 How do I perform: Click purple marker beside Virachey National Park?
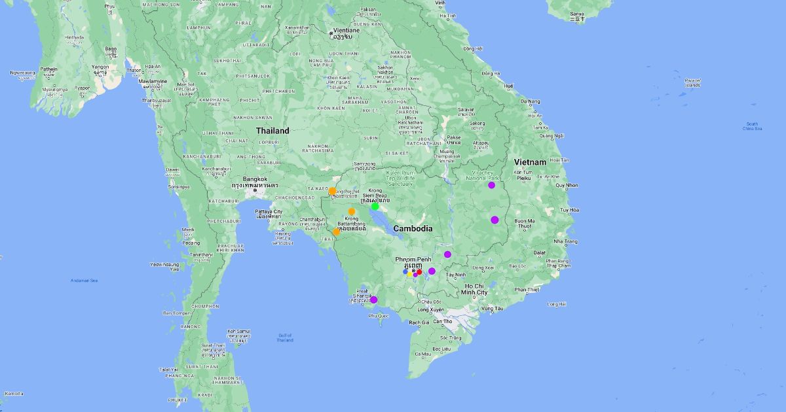(x=491, y=185)
